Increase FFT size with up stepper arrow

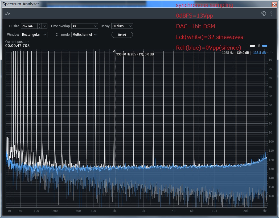pos(40,25)
